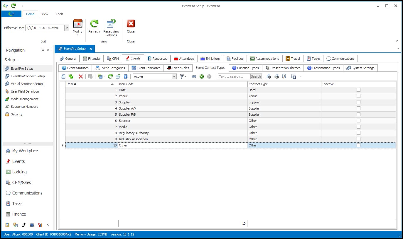
Task: Toggle Inactive checkbox for Regulatory Authority row
Action: (358, 133)
